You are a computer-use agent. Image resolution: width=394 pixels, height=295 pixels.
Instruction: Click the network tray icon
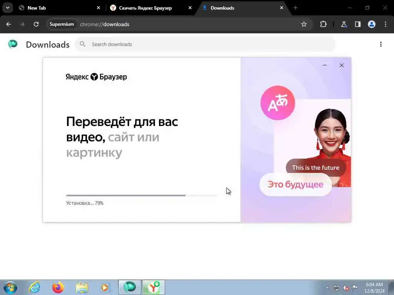[336, 288]
